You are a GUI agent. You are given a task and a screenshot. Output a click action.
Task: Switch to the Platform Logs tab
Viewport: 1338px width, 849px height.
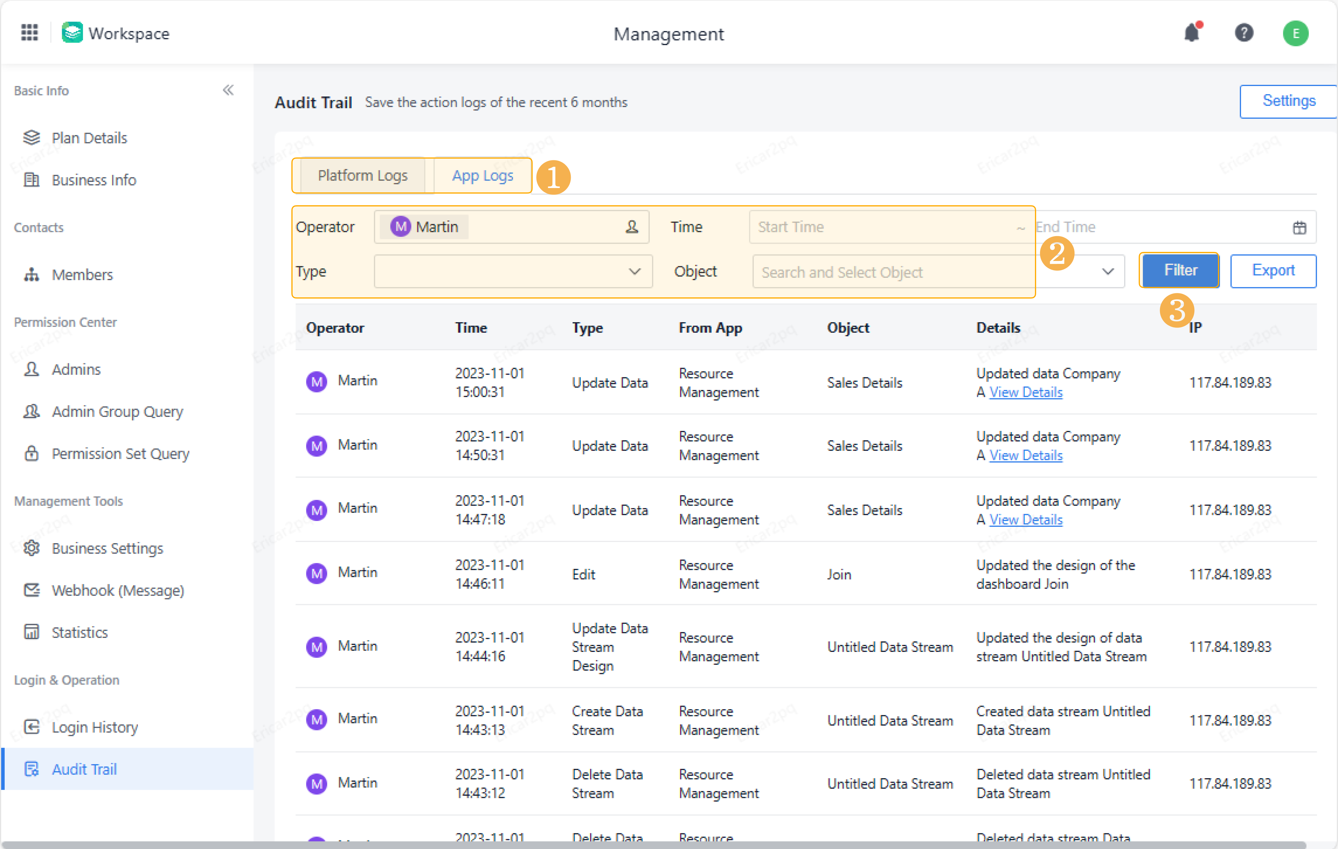point(362,176)
